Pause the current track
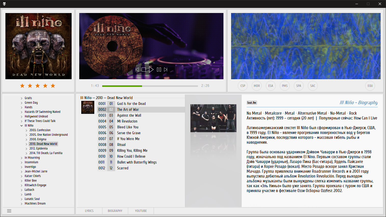The height and width of the screenshot is (217, 386). click(159, 70)
